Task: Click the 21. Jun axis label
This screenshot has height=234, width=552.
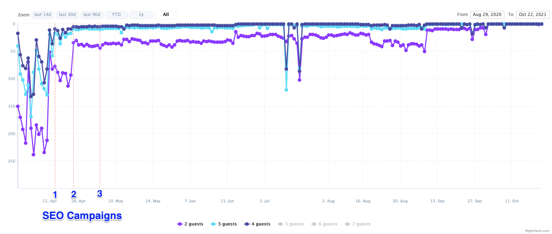Action: point(227,201)
